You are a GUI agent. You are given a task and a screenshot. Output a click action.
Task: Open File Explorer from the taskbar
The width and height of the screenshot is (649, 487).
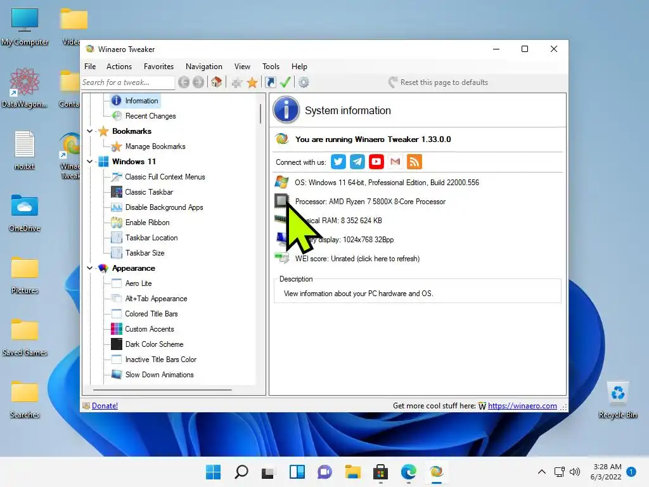[x=352, y=472]
